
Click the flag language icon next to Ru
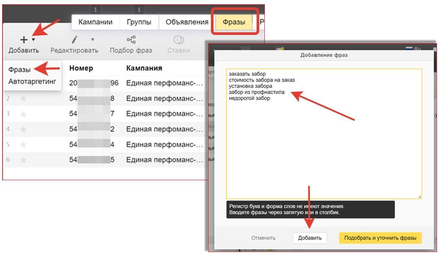pyautogui.click(x=409, y=49)
